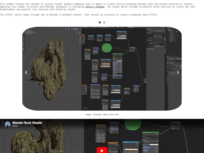
Task: Go to previous carousel image with left arrow
Action: (26, 72)
